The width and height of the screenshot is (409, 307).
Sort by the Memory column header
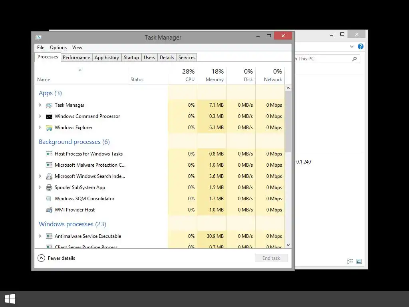212,76
